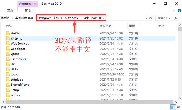This screenshot has height=110, width=182.
Task: Click the YJ_temp folder icon
Action: [8, 38]
